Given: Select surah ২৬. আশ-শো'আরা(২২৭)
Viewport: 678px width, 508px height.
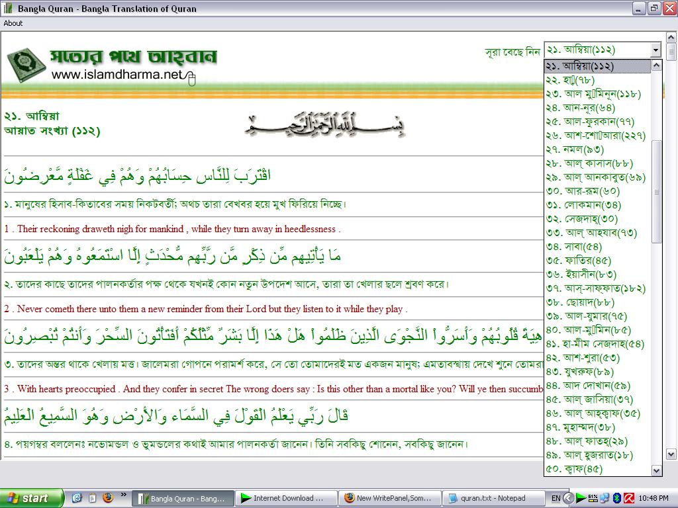Looking at the screenshot, I should pos(597,135).
